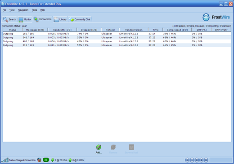The height and width of the screenshot is (164, 234).
Task: Click the next track media button
Action: (x=206, y=160)
